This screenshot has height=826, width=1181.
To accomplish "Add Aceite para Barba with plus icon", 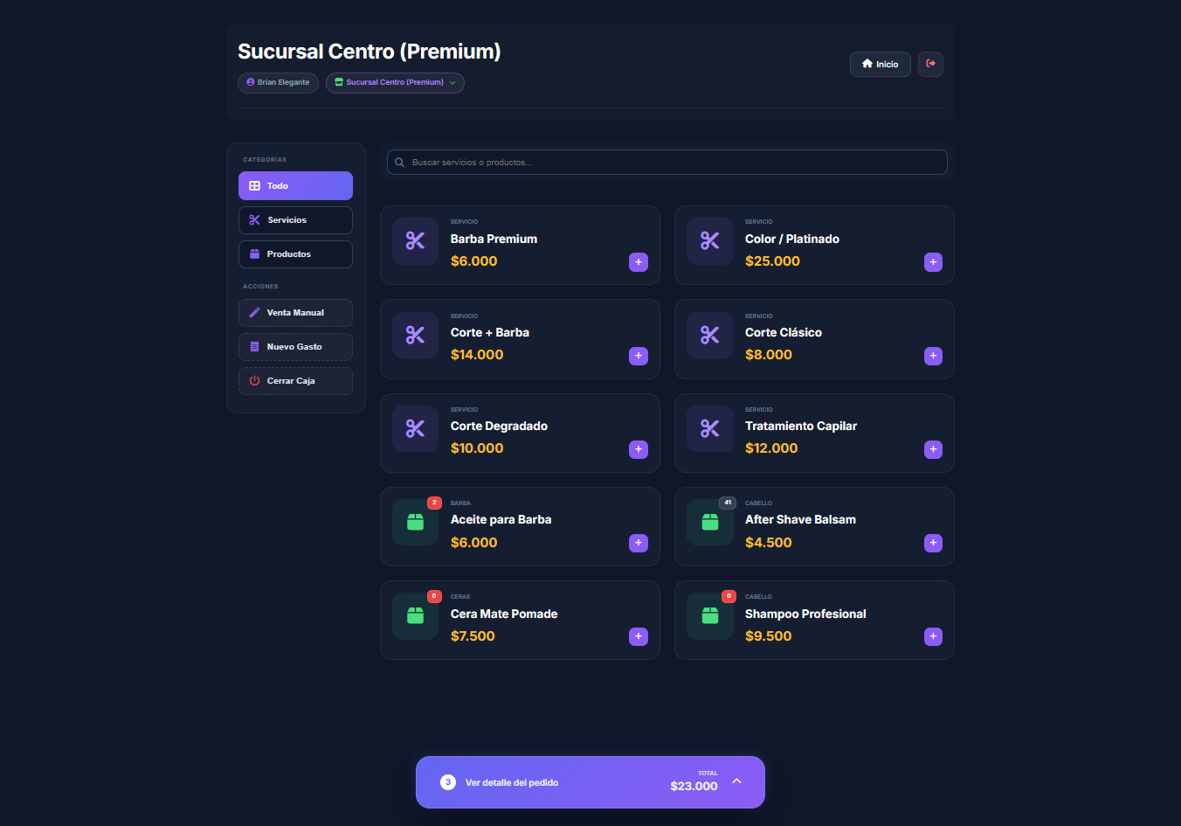I will coord(639,543).
